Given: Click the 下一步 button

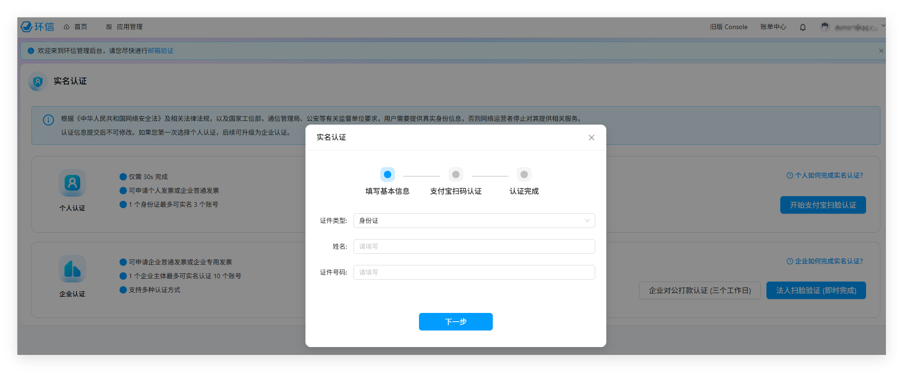Looking at the screenshot, I should coord(455,322).
